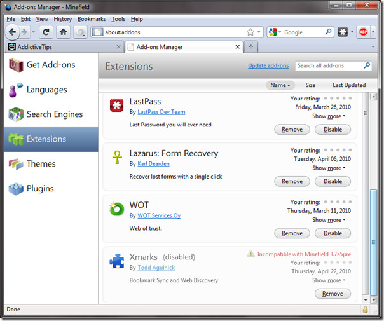The height and width of the screenshot is (321, 384).
Task: Open the History menu
Action: click(x=63, y=19)
